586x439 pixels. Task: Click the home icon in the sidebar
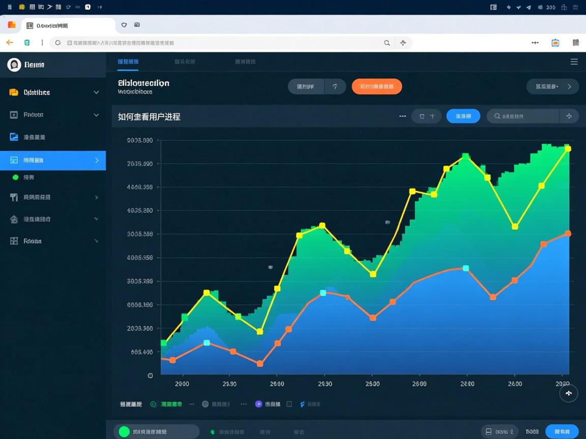[14, 219]
